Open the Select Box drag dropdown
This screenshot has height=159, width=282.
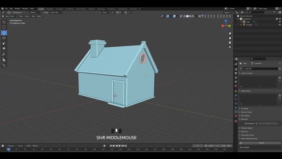pos(56,13)
